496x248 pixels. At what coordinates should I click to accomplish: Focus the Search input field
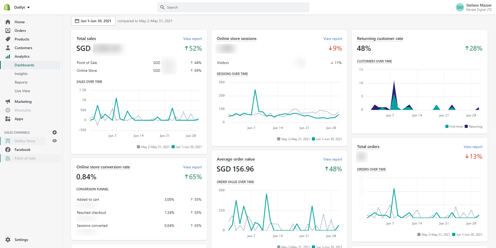(x=233, y=7)
